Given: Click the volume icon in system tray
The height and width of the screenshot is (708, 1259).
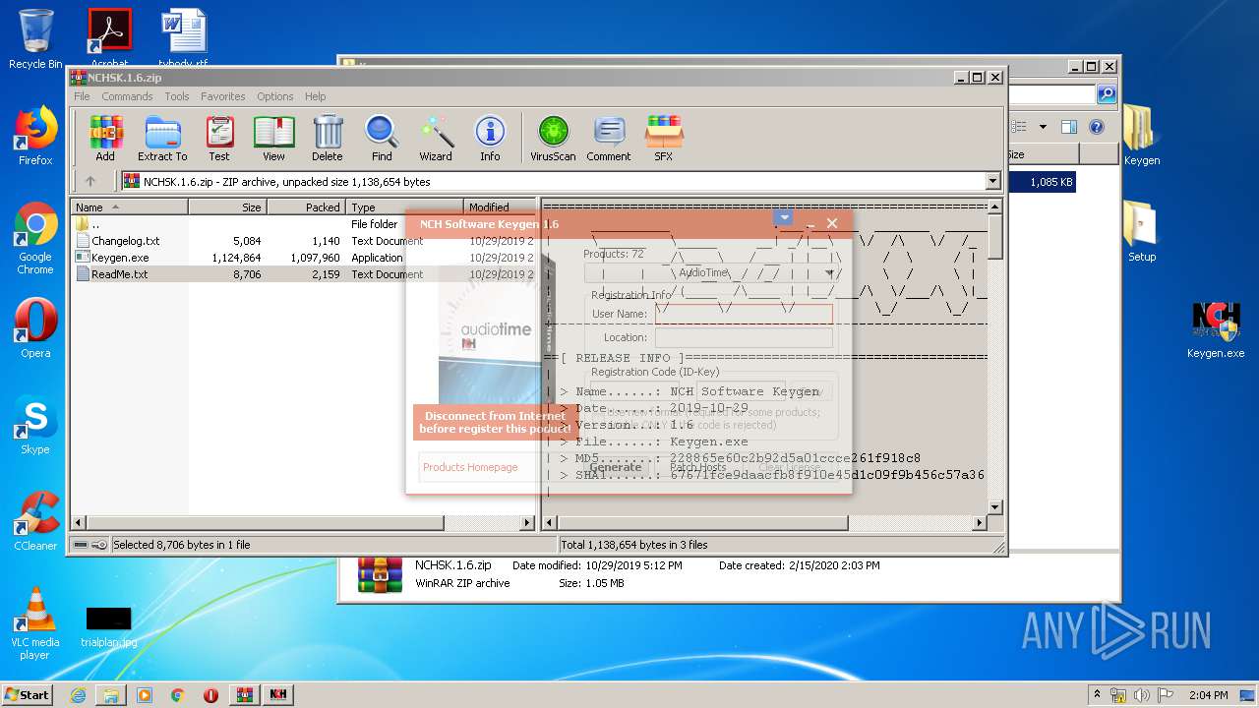Looking at the screenshot, I should 1142,695.
